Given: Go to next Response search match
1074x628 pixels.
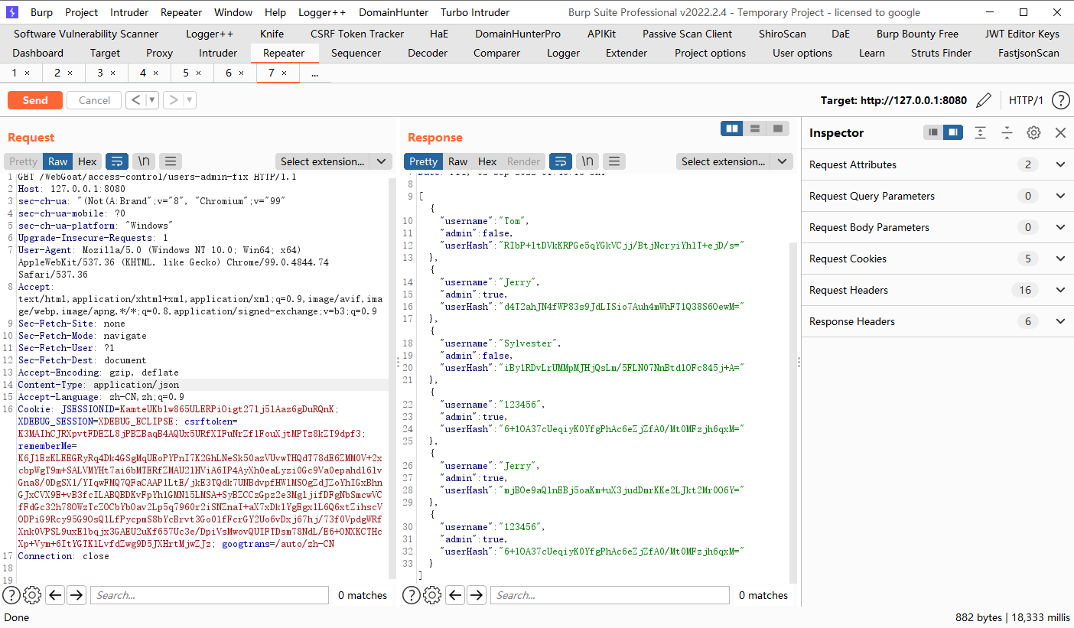Looking at the screenshot, I should click(x=477, y=595).
